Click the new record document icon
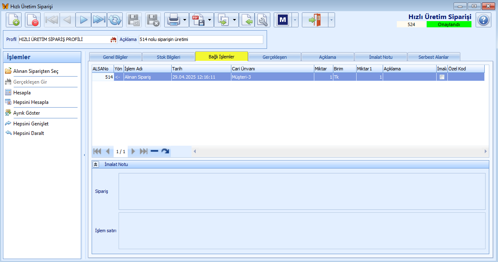Viewport: 498px width, 262px height. pyautogui.click(x=14, y=20)
